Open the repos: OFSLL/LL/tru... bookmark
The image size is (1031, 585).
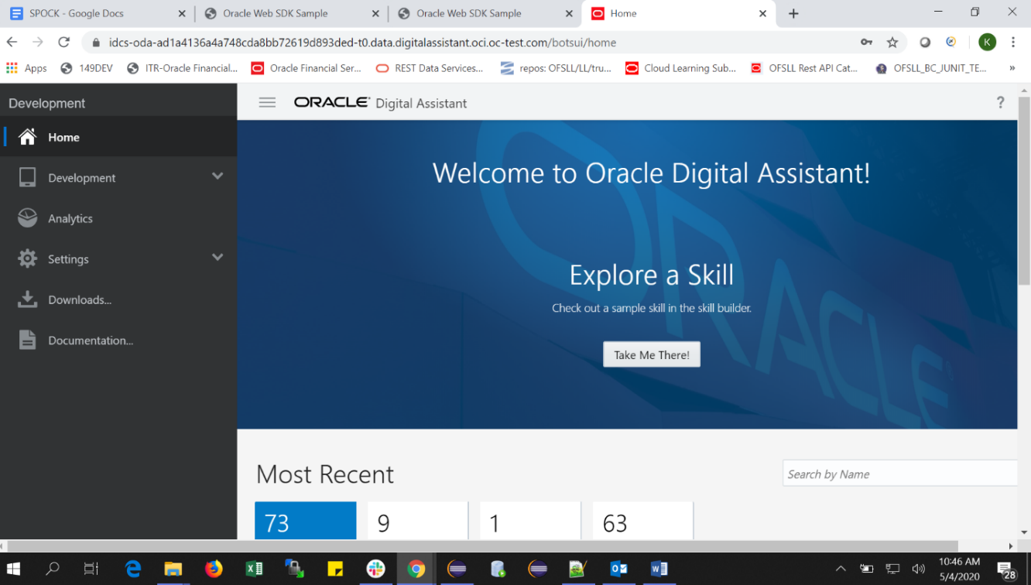pyautogui.click(x=556, y=68)
